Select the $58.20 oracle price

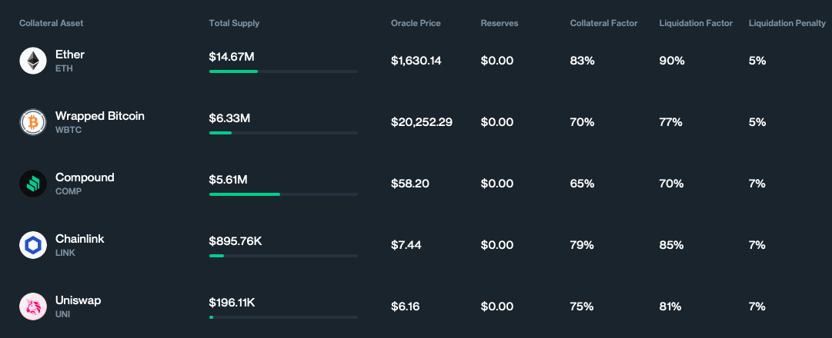[x=410, y=184]
